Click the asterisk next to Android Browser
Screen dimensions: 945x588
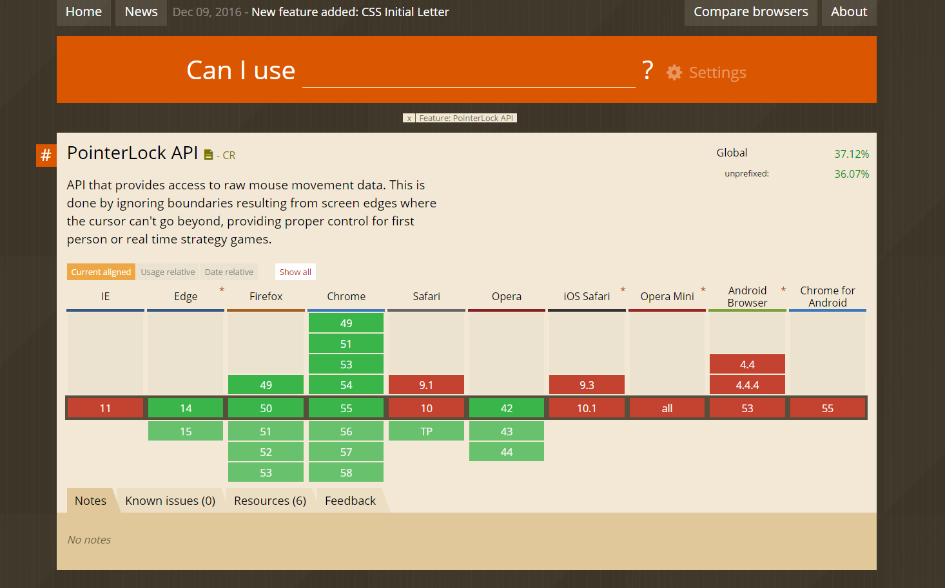(x=783, y=290)
